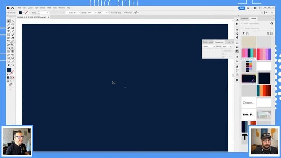This screenshot has width=281, height=158.
Task: Switch to the Properties tab
Action: tap(245, 18)
